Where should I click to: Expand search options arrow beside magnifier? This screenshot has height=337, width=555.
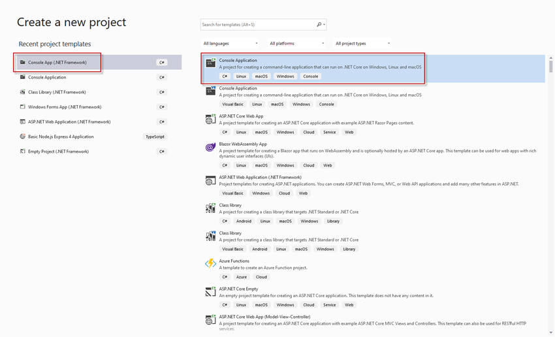point(324,25)
